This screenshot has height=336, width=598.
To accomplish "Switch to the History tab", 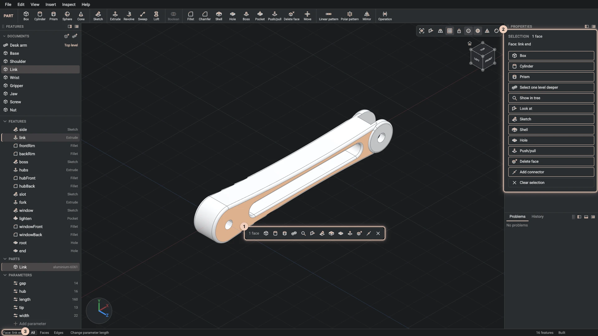I will pyautogui.click(x=537, y=217).
